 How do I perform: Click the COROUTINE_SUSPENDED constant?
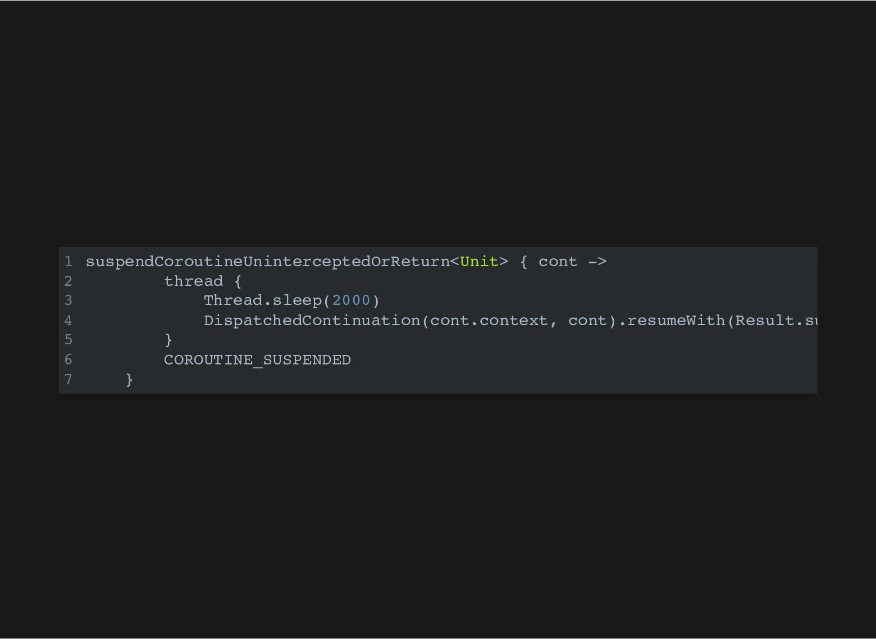coord(257,360)
